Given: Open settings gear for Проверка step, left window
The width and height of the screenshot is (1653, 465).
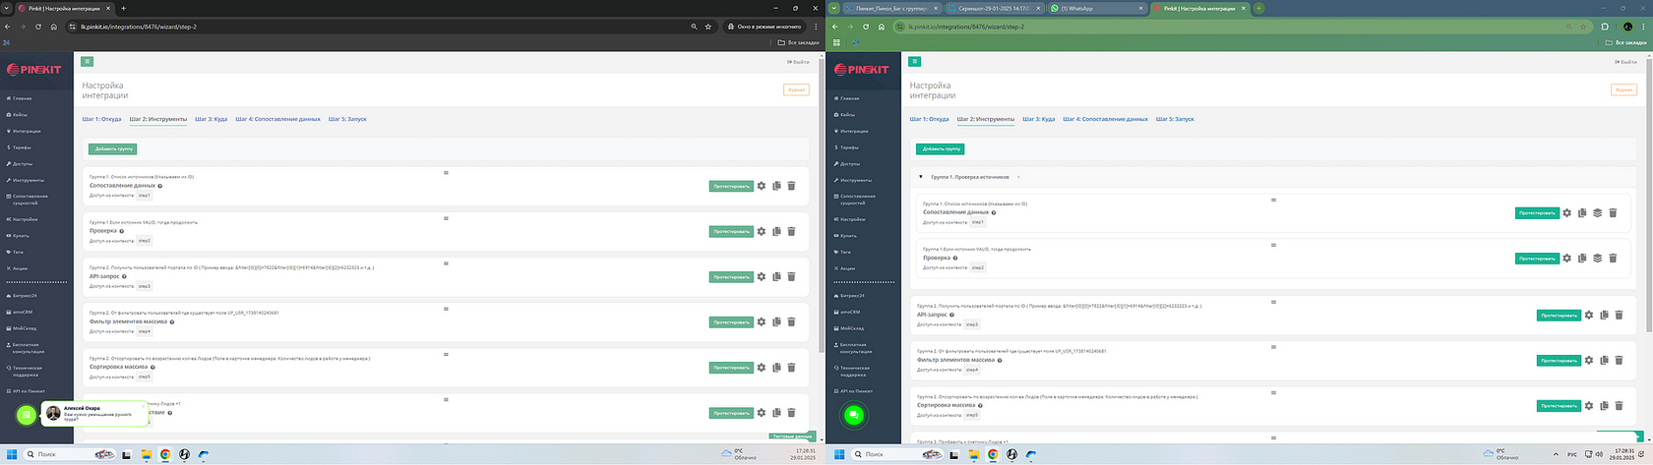Looking at the screenshot, I should tap(762, 231).
